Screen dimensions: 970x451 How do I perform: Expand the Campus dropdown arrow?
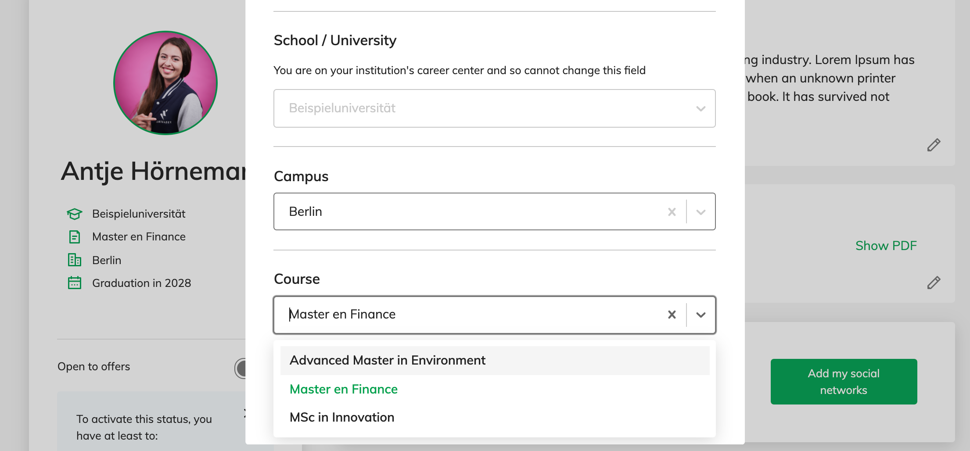click(701, 212)
